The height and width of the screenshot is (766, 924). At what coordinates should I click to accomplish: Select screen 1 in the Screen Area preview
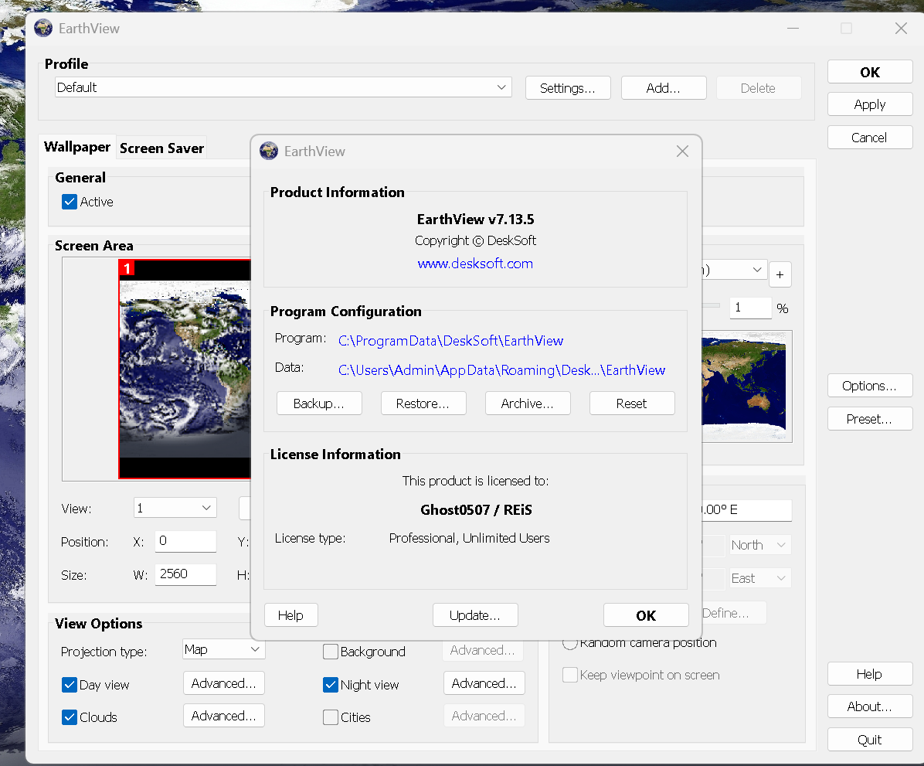coord(185,369)
